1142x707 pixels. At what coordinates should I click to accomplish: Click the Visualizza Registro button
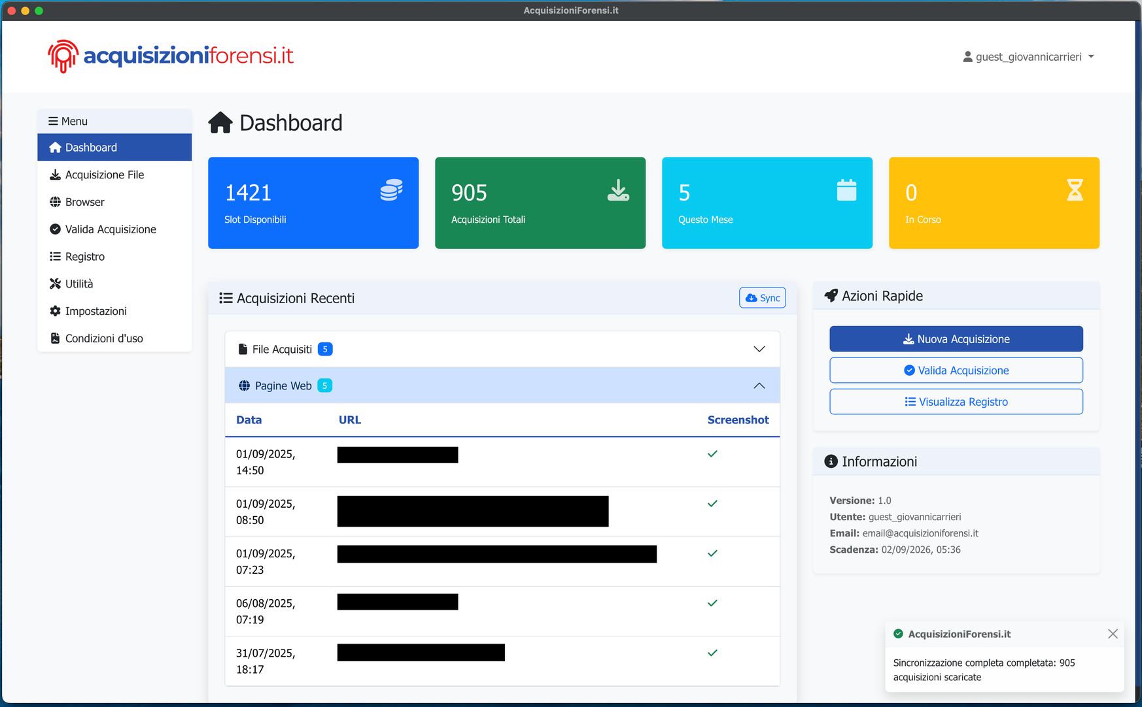(x=956, y=402)
